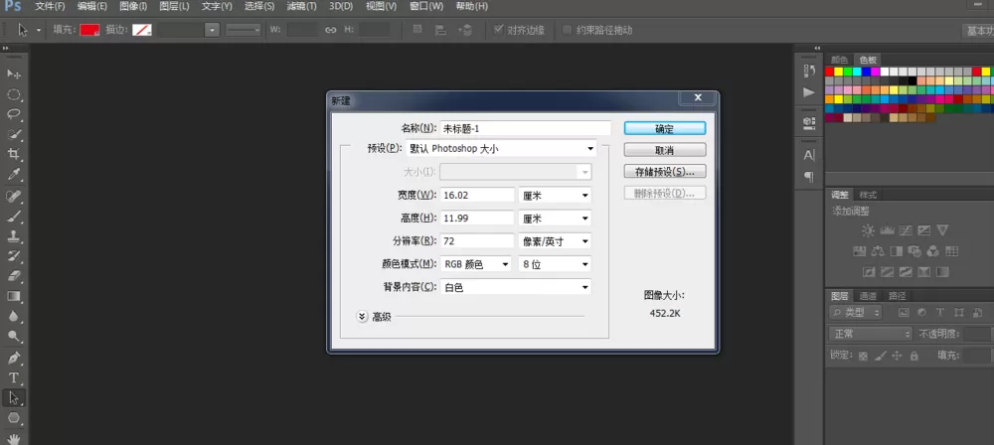Toggle the link width and height icon
The image size is (994, 445).
[x=330, y=30]
